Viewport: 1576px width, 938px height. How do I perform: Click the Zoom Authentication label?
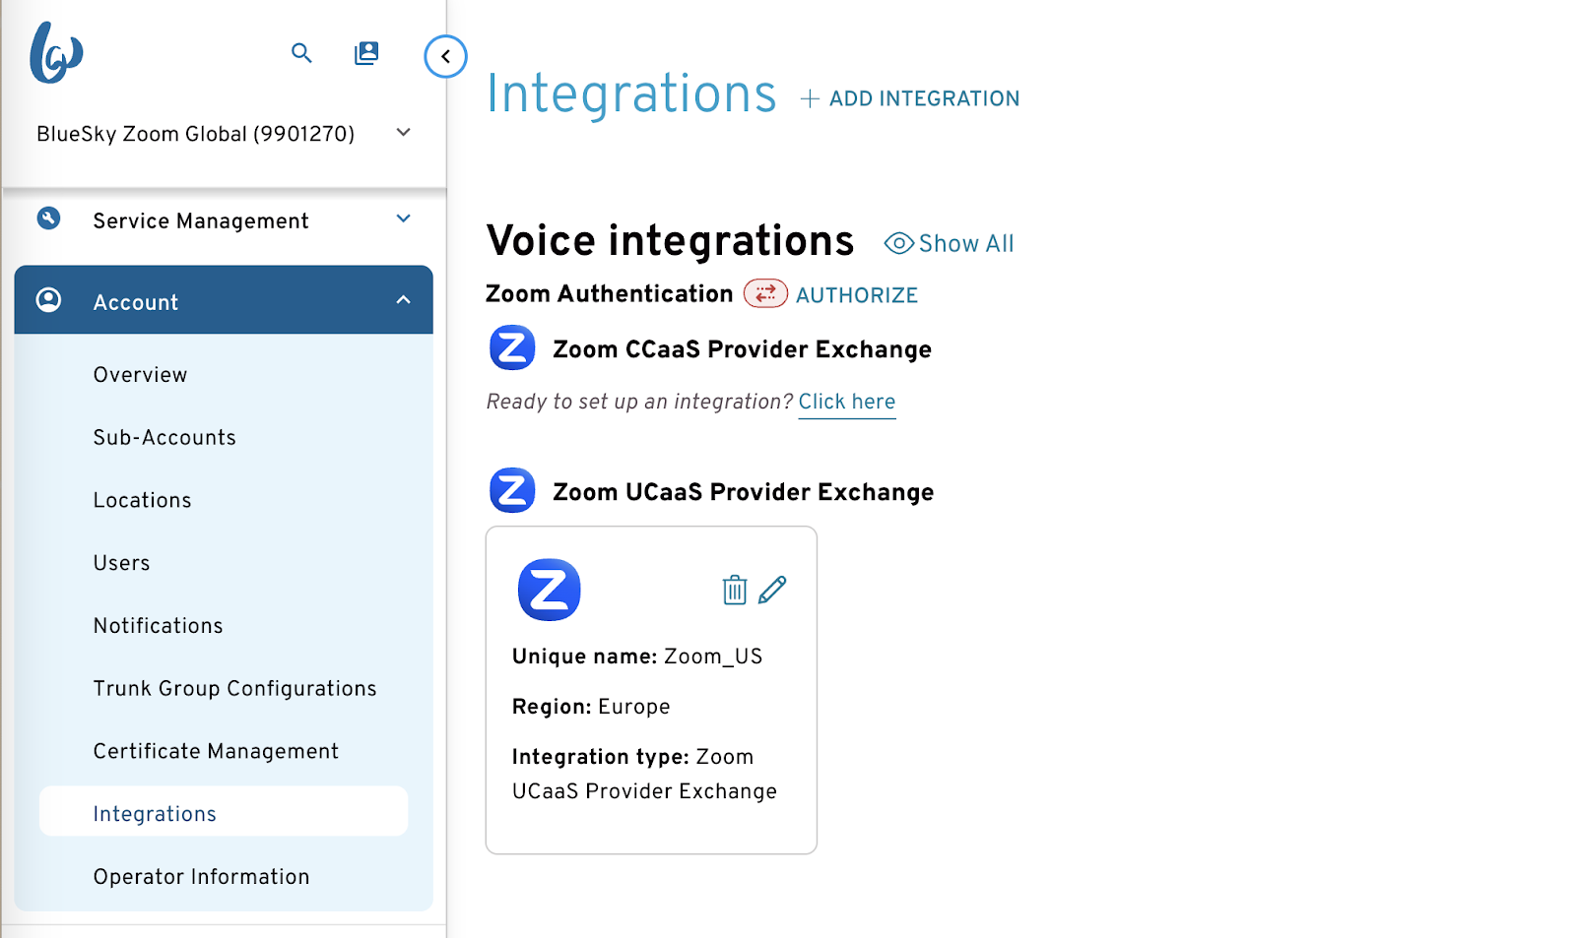(x=610, y=293)
